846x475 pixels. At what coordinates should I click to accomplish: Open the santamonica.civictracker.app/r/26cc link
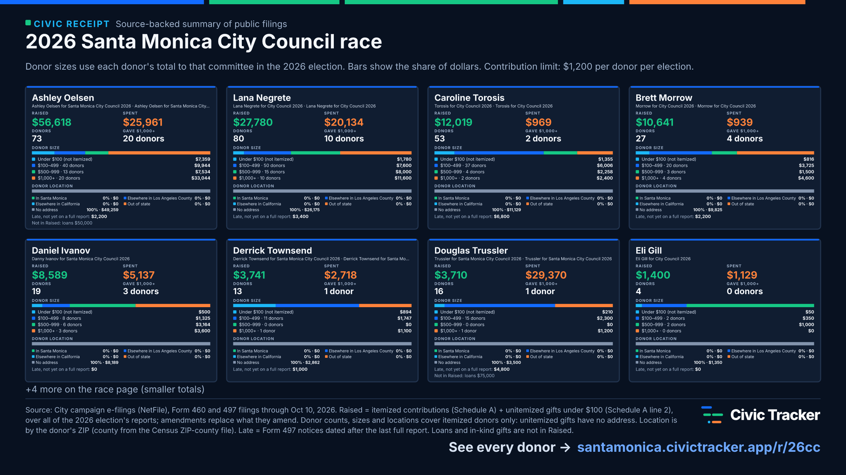click(x=699, y=447)
